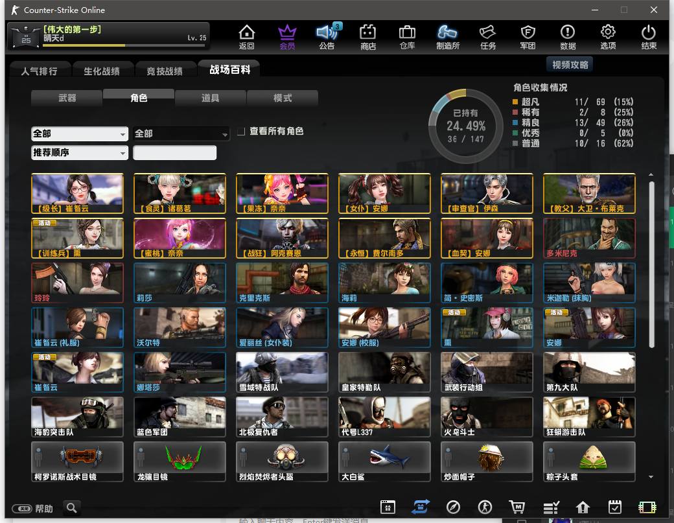Click the shopping cart icon in bottom toolbar
The height and width of the screenshot is (523, 674).
[x=517, y=507]
